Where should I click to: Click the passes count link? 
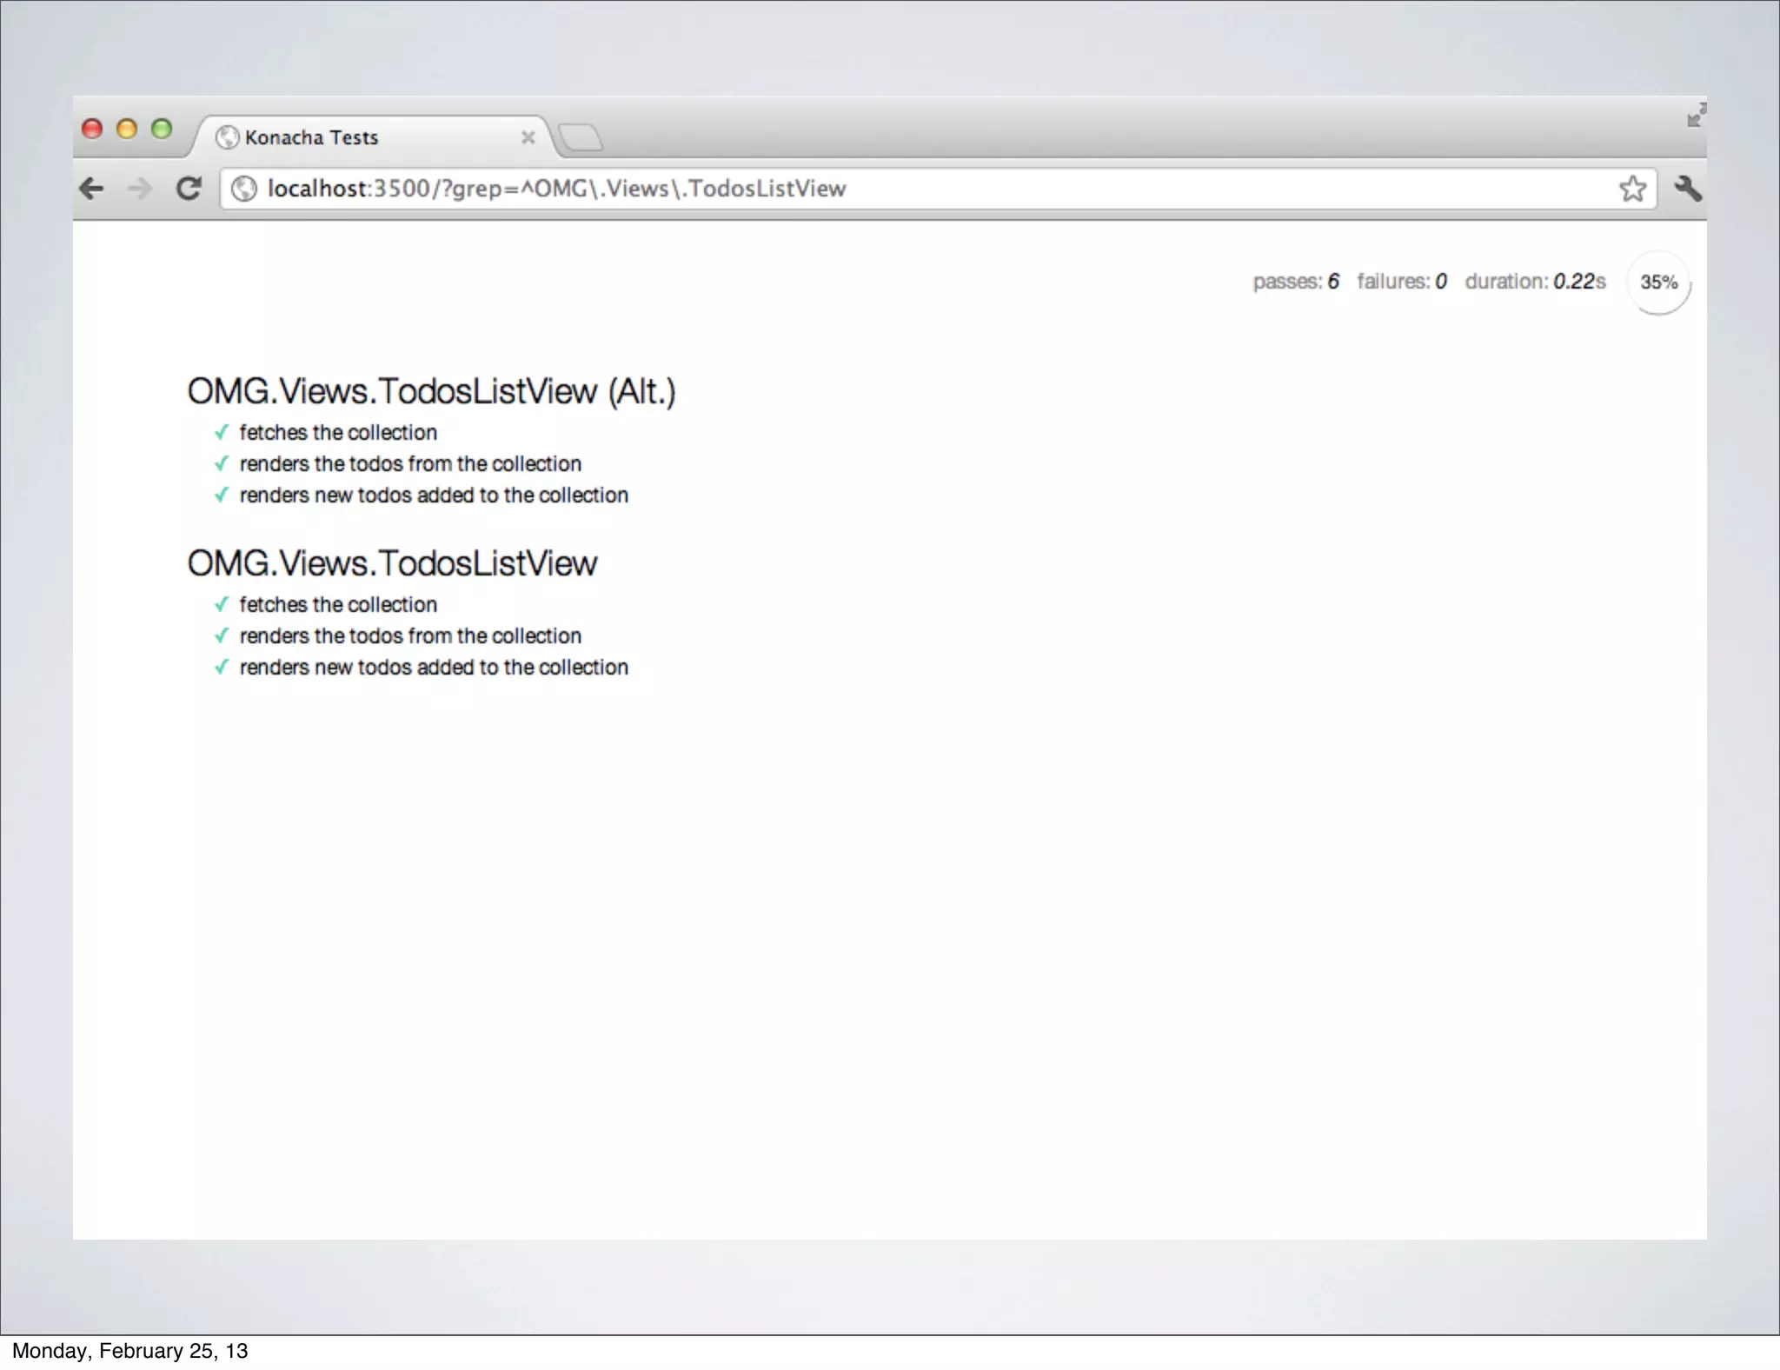(1295, 282)
